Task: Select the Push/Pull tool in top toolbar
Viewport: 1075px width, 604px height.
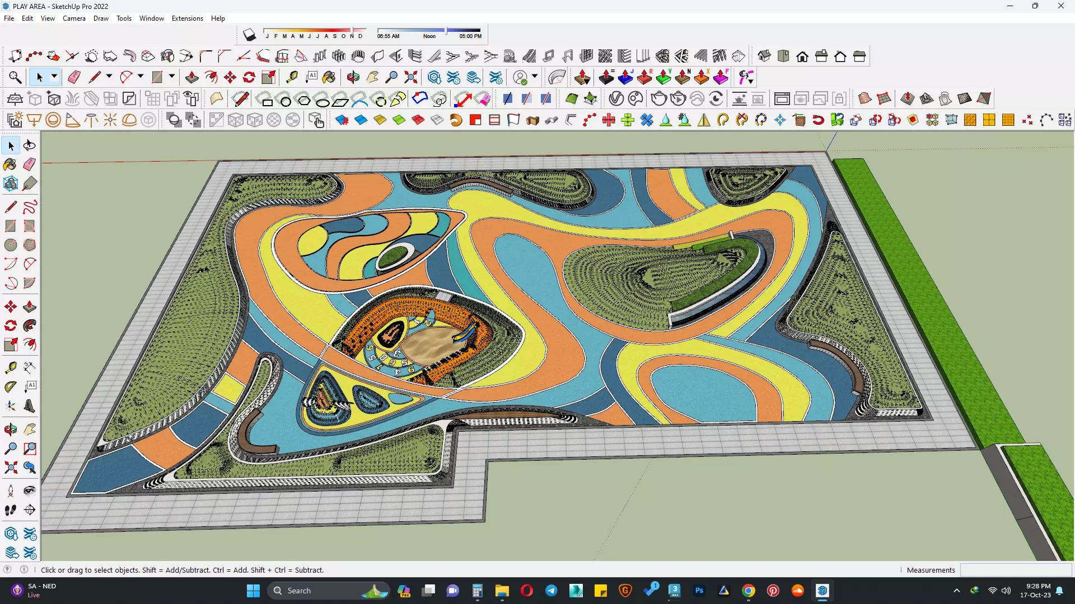Action: tap(192, 77)
